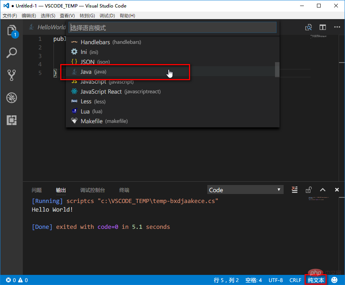Switch to the 终端 panel tab
345x285 pixels.
coord(124,190)
